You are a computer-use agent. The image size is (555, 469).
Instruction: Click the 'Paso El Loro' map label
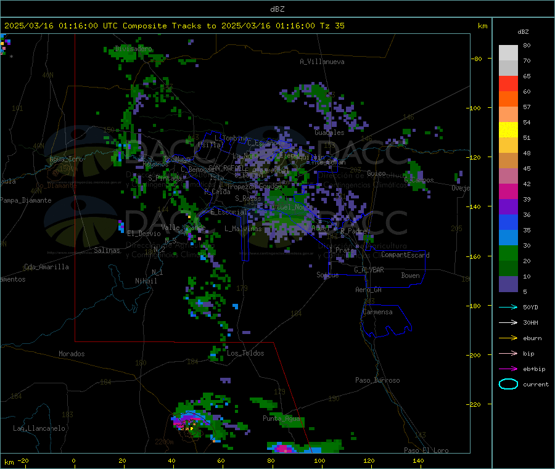click(427, 451)
